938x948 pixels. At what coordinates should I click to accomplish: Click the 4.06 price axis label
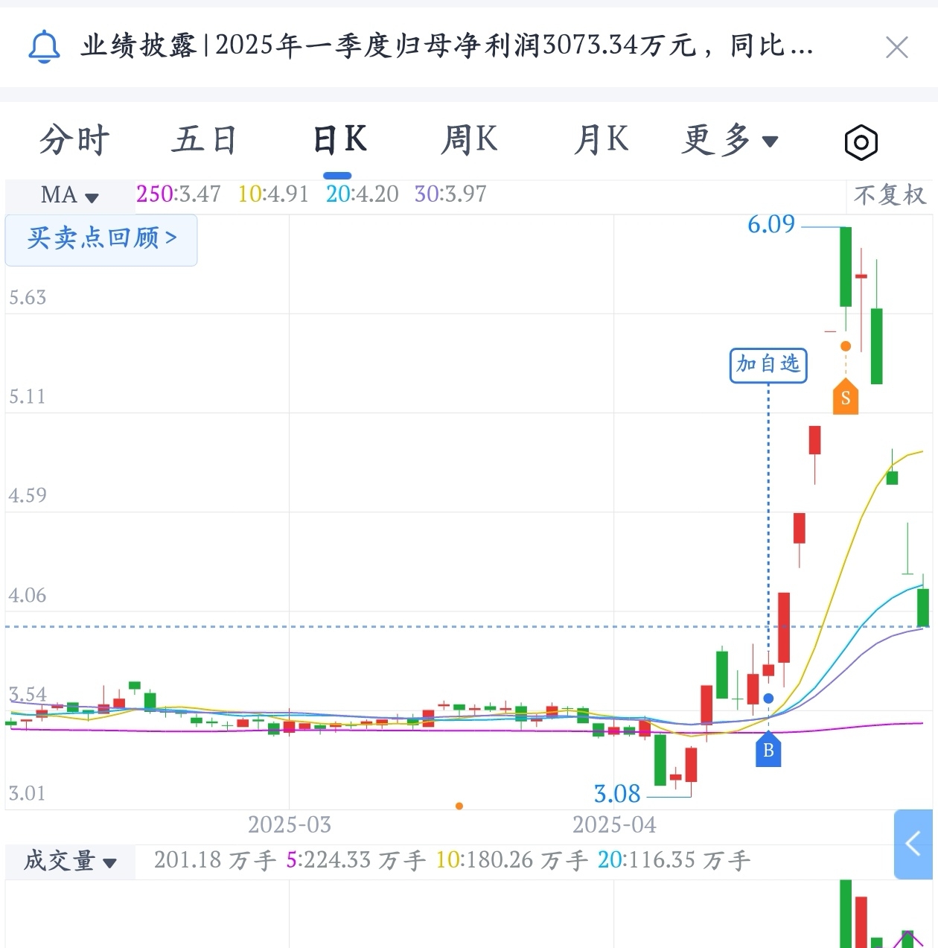click(28, 596)
